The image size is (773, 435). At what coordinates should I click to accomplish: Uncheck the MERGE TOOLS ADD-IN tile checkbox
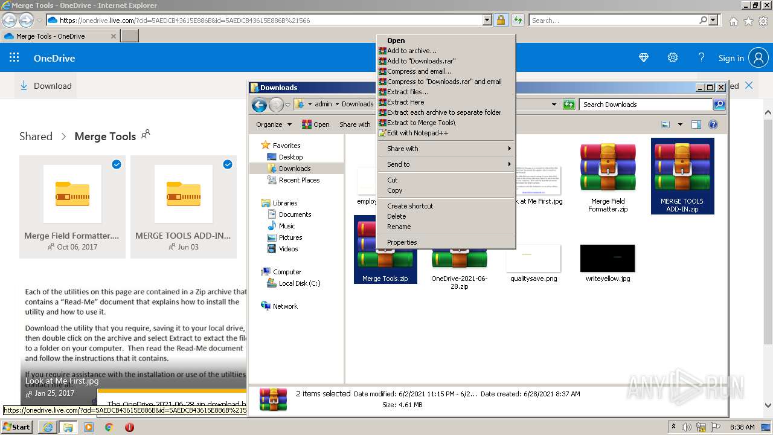(228, 164)
